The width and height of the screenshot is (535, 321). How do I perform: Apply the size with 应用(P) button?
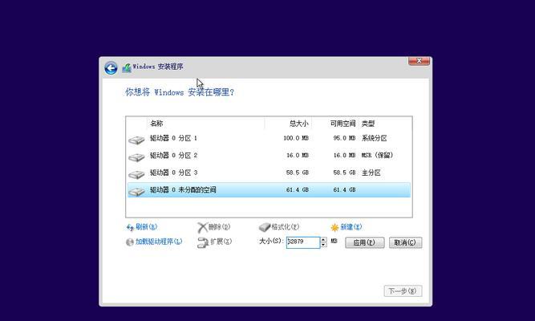364,242
